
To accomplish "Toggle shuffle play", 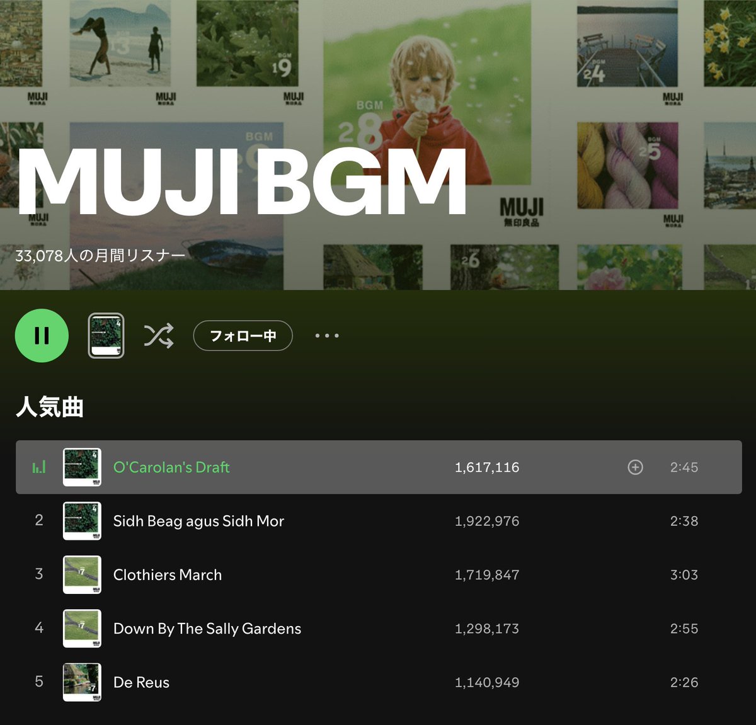I will [x=159, y=336].
